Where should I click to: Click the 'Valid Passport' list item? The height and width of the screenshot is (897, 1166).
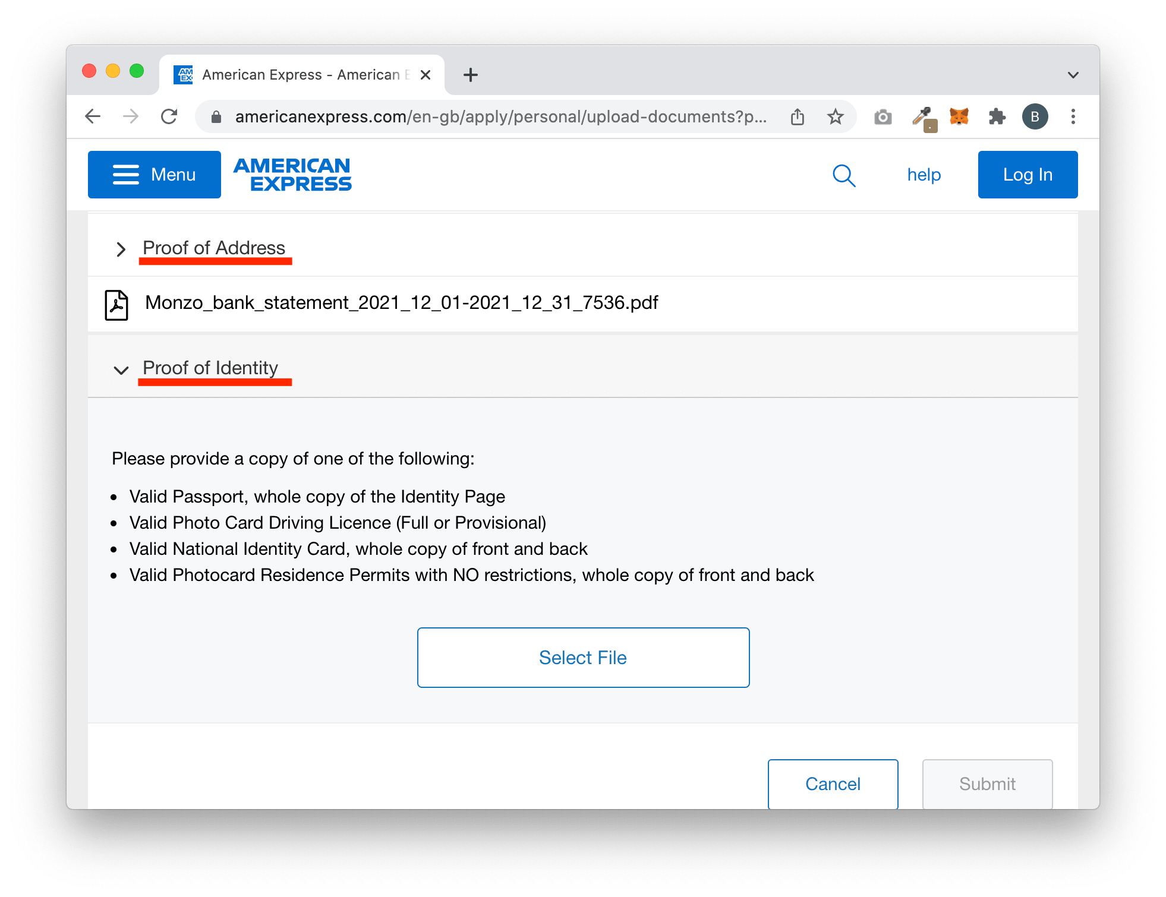point(317,496)
